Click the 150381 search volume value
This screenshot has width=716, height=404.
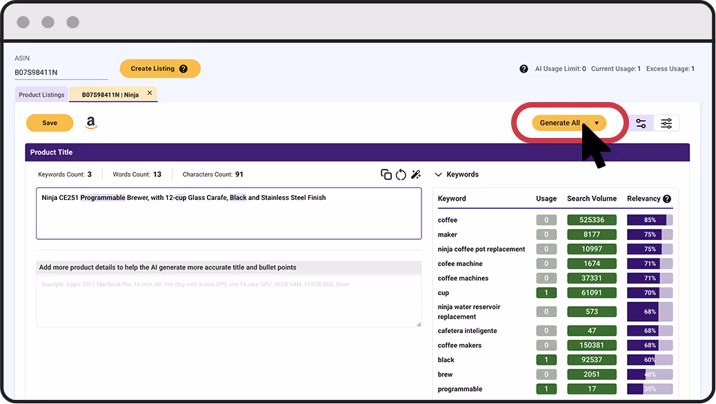(592, 345)
